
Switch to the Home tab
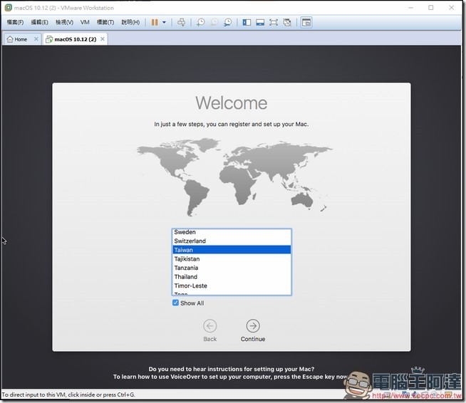click(x=20, y=39)
